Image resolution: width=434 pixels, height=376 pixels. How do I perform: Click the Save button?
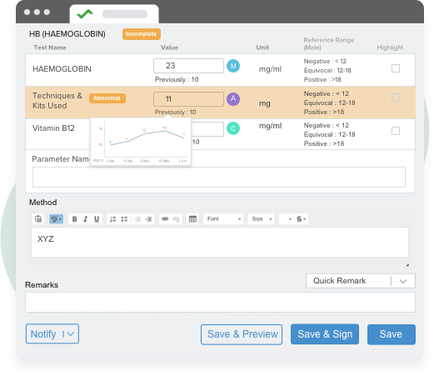tap(392, 334)
